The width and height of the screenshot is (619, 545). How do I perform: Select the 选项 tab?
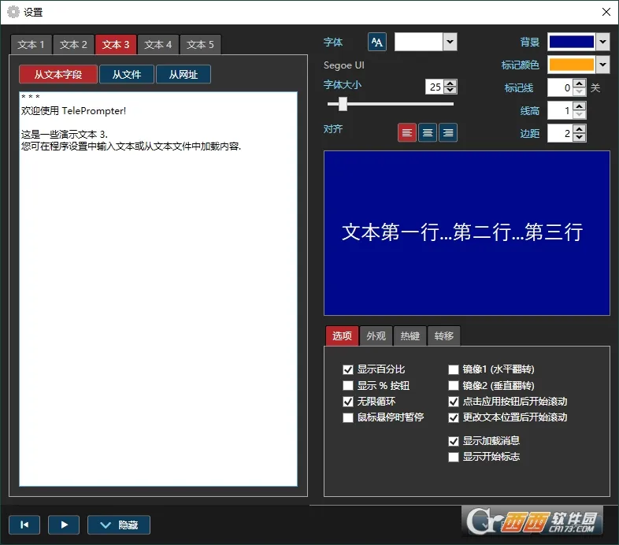coord(342,336)
